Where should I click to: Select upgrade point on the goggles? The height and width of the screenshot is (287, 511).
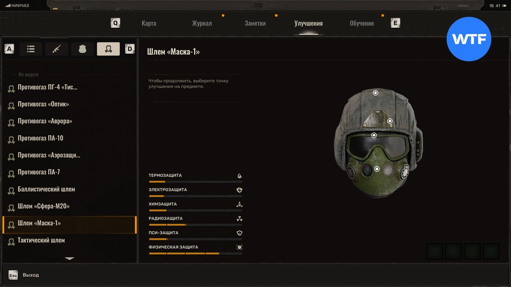(x=374, y=135)
